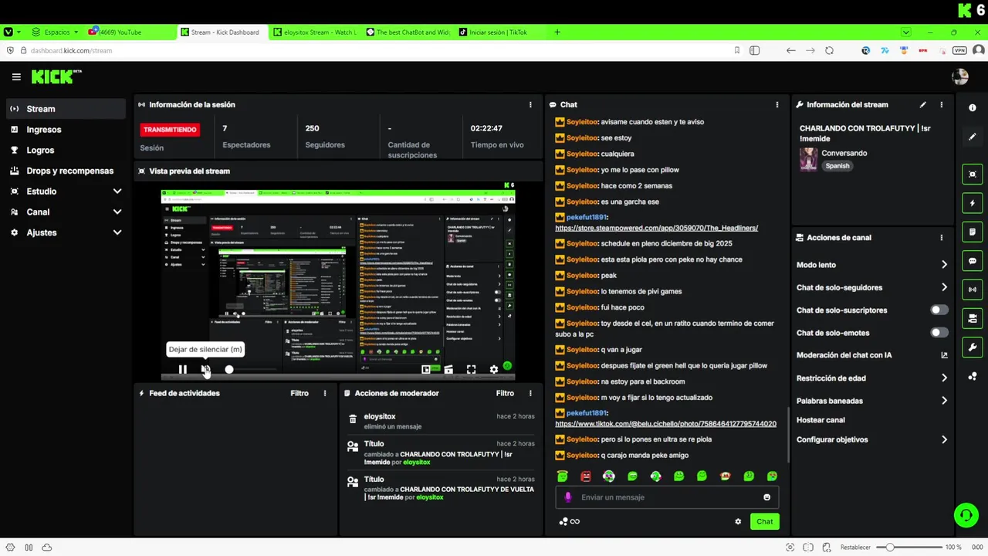Screen dimensions: 988x556
Task: Pause the stream preview video
Action: (182, 370)
